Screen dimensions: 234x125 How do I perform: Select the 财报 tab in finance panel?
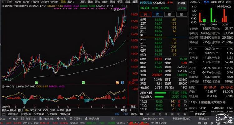pyautogui.click(x=221, y=2)
